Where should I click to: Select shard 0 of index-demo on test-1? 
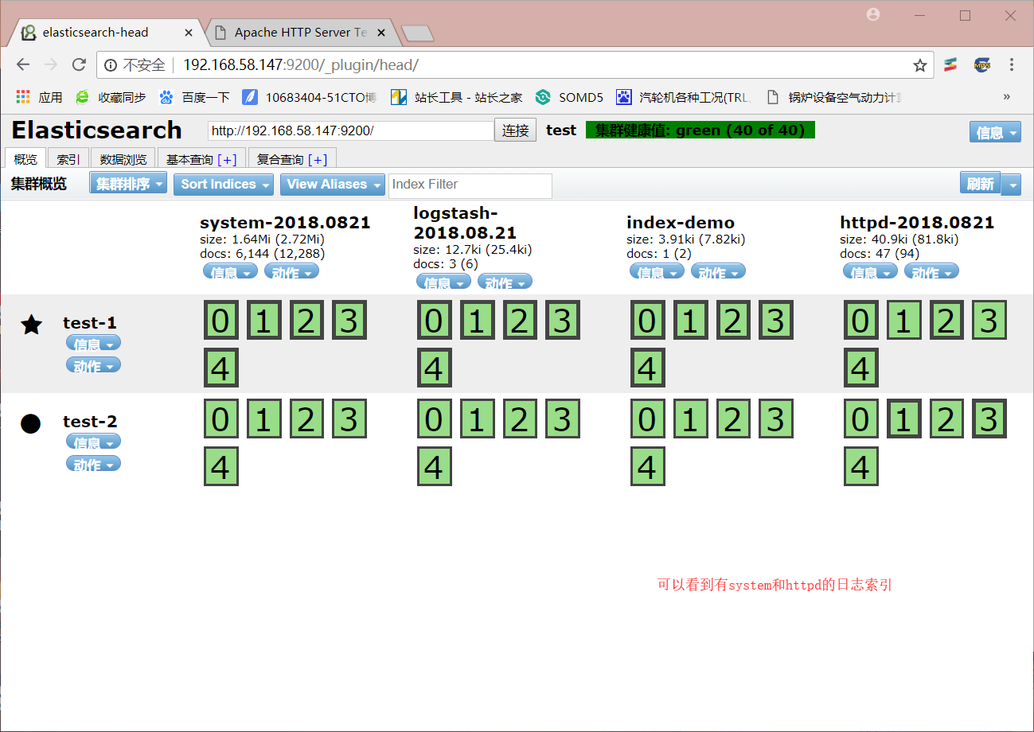click(x=647, y=320)
